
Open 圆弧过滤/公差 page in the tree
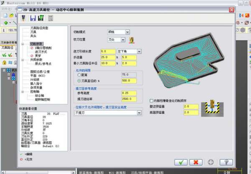(x=40, y=72)
